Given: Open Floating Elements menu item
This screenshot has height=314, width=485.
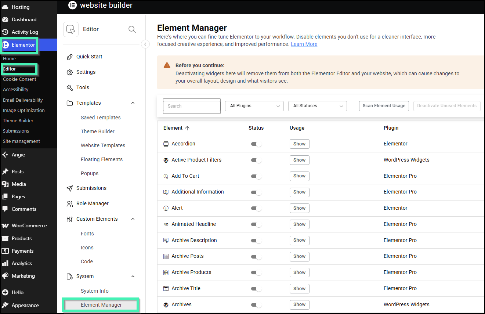Looking at the screenshot, I should pos(102,159).
